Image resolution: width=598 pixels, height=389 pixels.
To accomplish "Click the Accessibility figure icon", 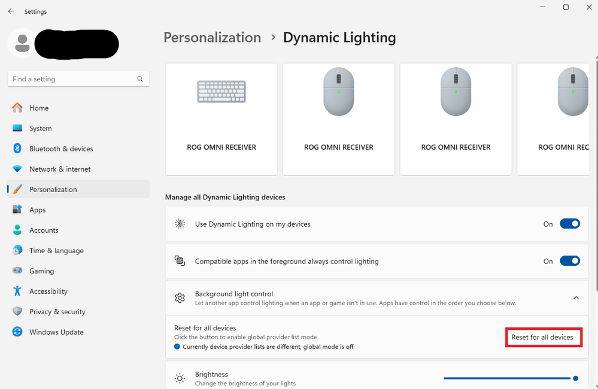I will pos(17,291).
